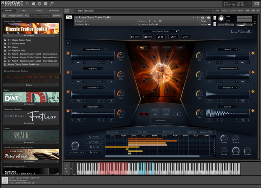Enable the LOOP toggle in the center panel
The width and height of the screenshot is (261, 188).
(x=155, y=114)
